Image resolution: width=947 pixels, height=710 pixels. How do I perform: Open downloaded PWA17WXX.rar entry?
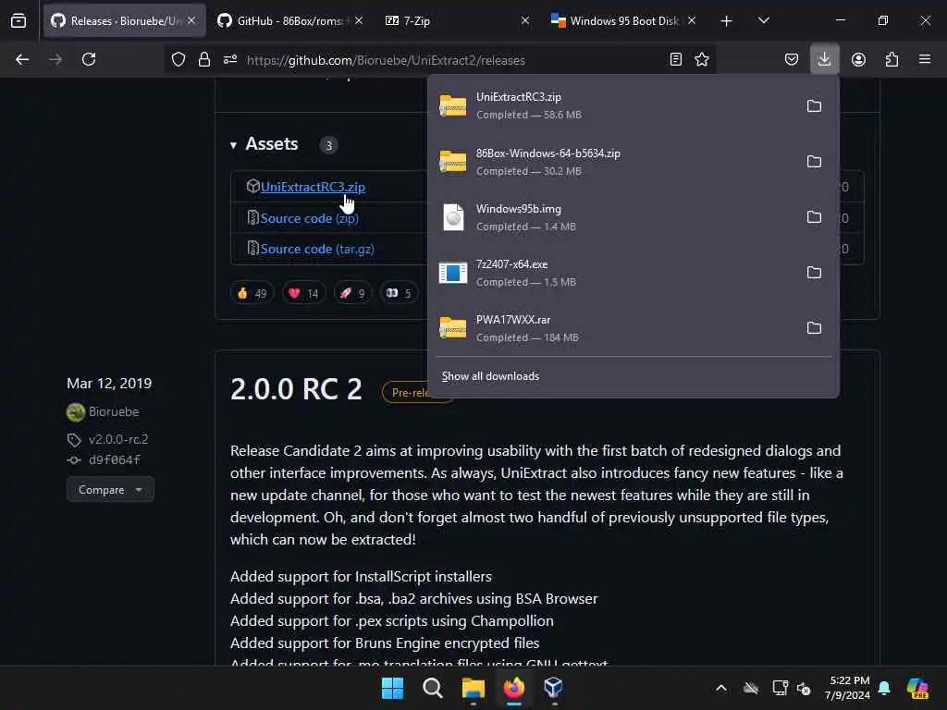612,328
